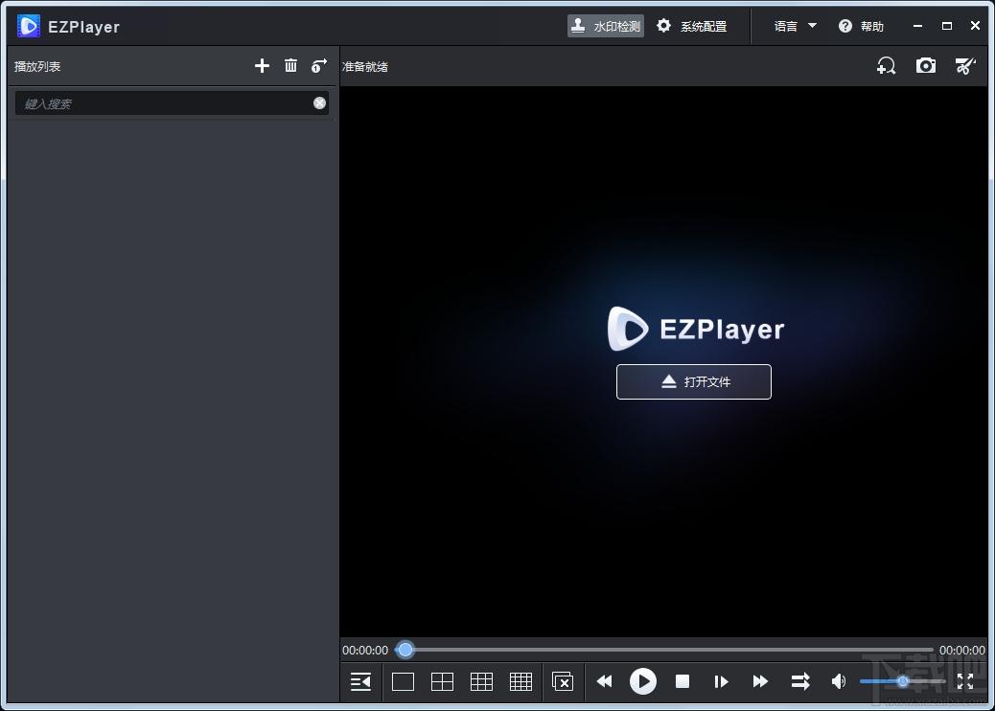Expand the 语言 language dropdown
The width and height of the screenshot is (995, 711).
(795, 26)
